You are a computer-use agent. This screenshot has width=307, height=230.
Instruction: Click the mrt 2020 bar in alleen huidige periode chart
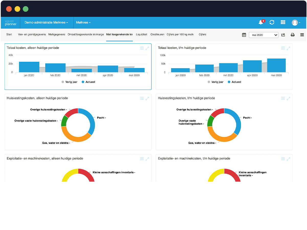tap(82, 71)
